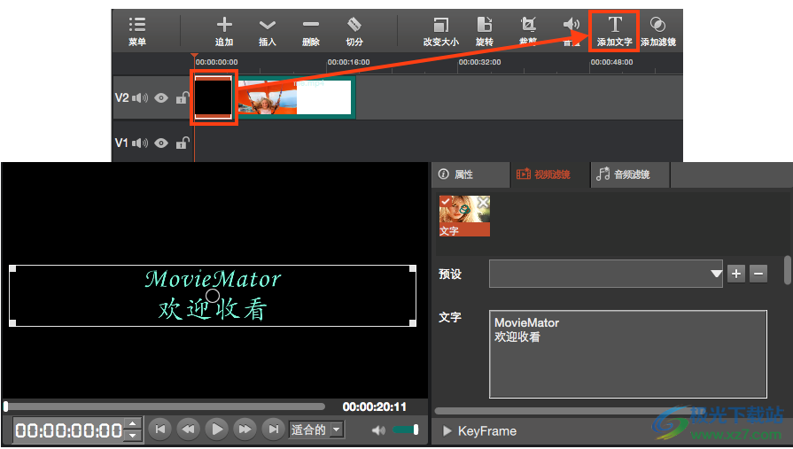Expand the KeyFrame section
This screenshot has height=449, width=793.
click(447, 430)
